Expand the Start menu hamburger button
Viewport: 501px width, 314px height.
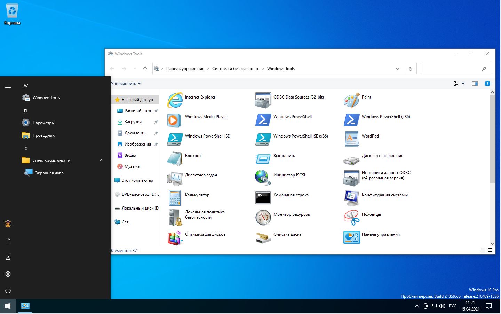tap(8, 86)
